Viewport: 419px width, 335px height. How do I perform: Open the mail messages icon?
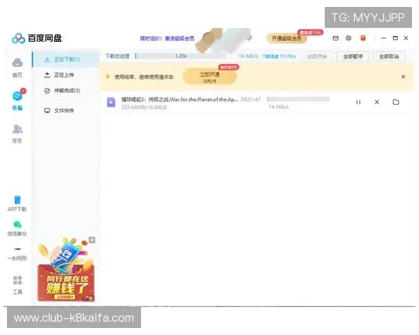click(335, 38)
